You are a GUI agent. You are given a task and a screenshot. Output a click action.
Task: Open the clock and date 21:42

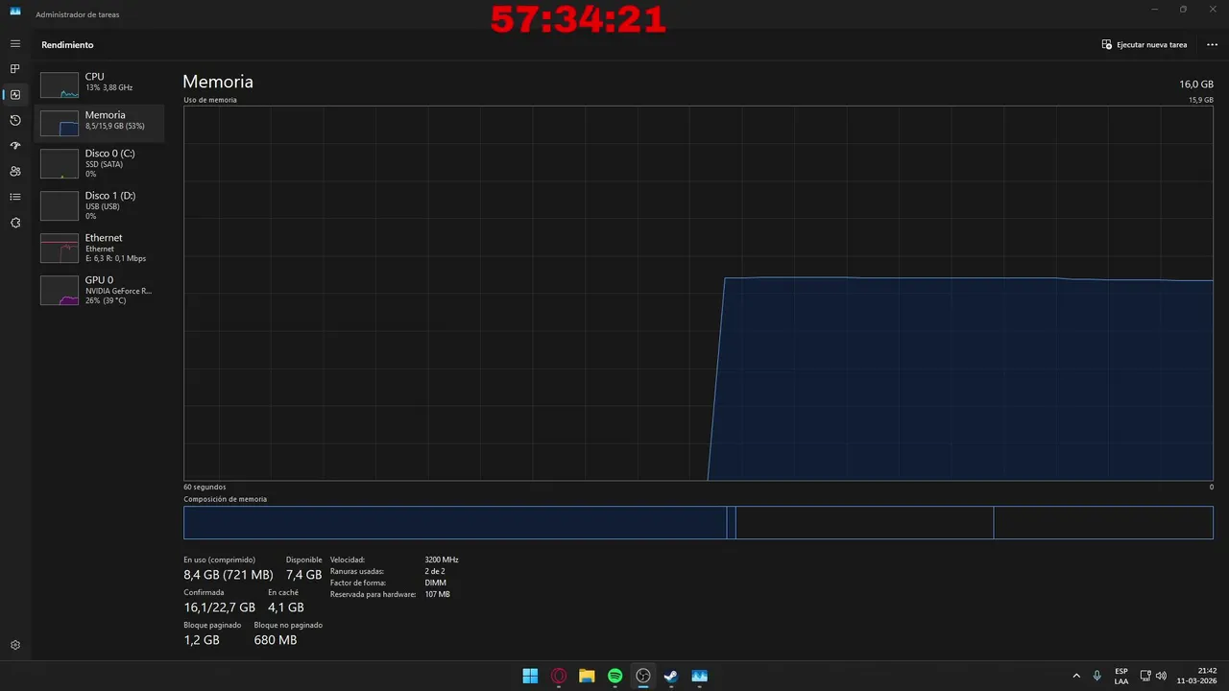click(x=1197, y=676)
